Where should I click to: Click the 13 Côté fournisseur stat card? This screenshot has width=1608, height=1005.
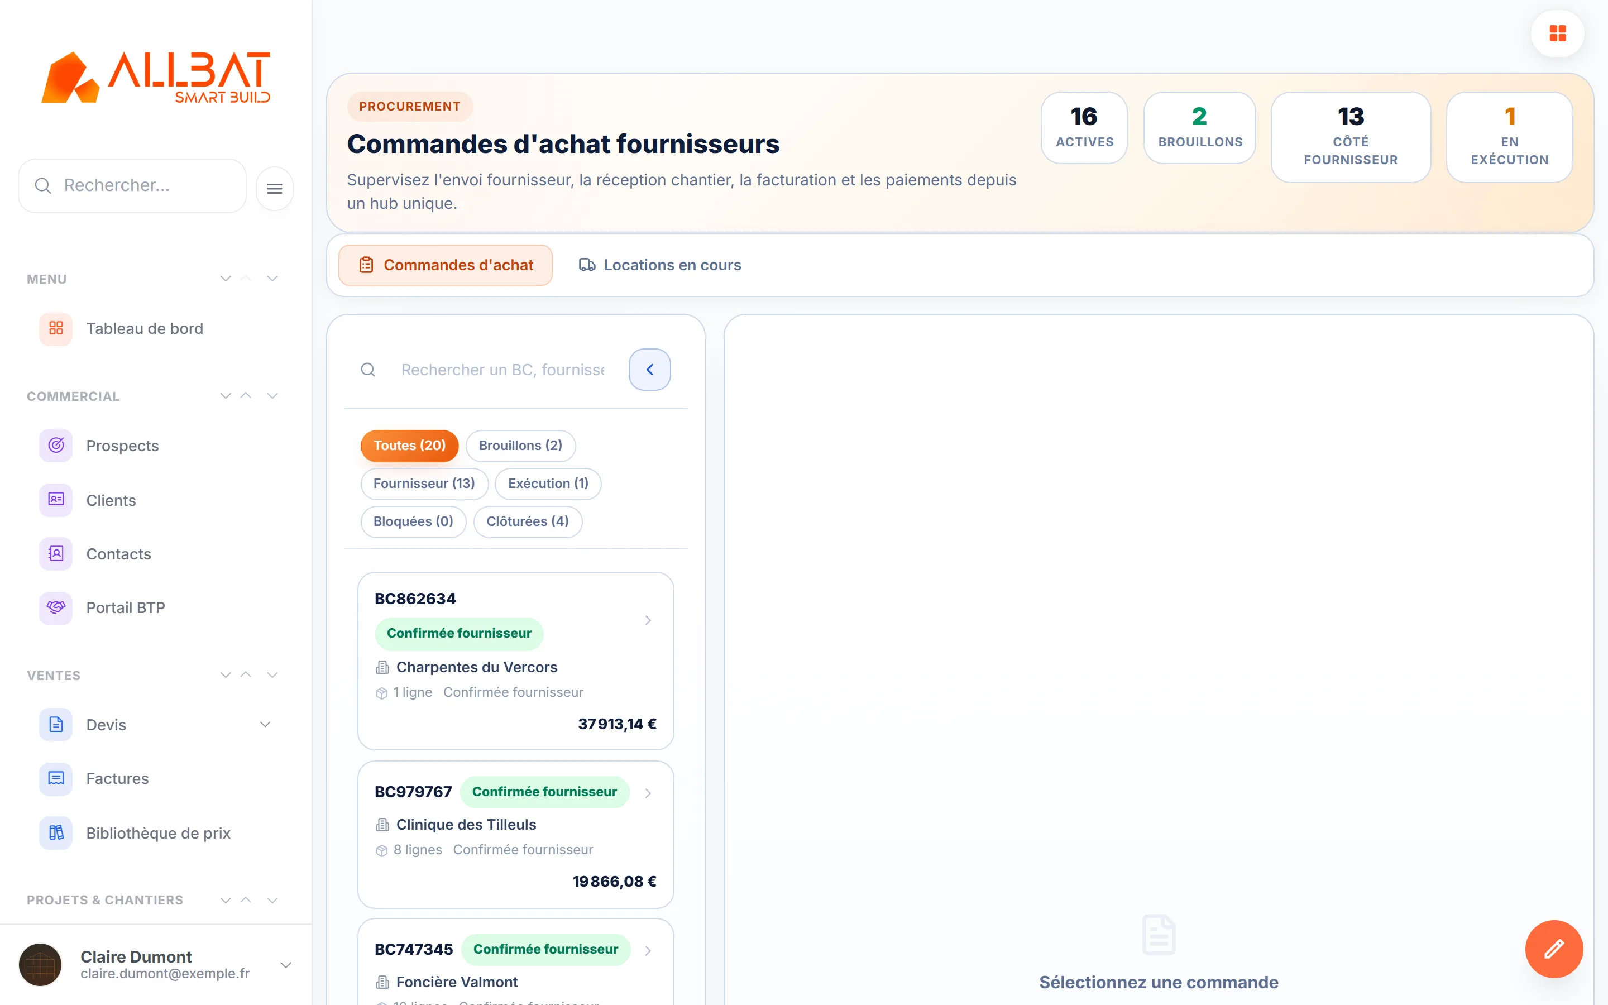point(1350,137)
